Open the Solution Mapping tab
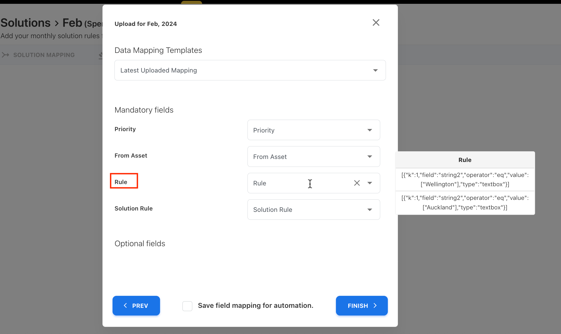This screenshot has height=334, width=561. coord(44,55)
